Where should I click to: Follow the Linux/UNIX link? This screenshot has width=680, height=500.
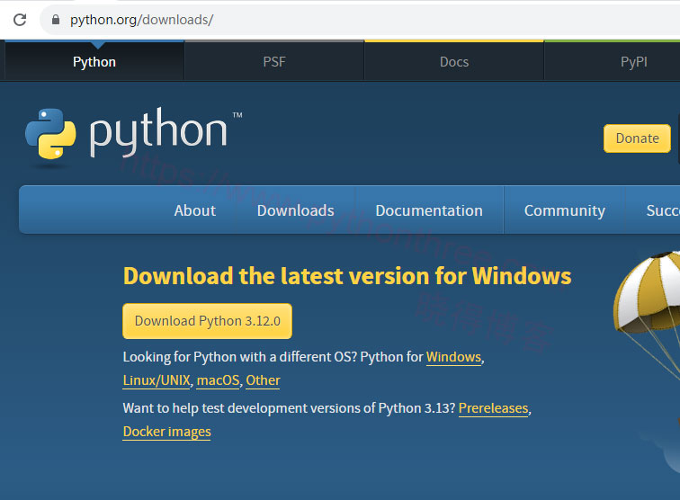tap(157, 380)
